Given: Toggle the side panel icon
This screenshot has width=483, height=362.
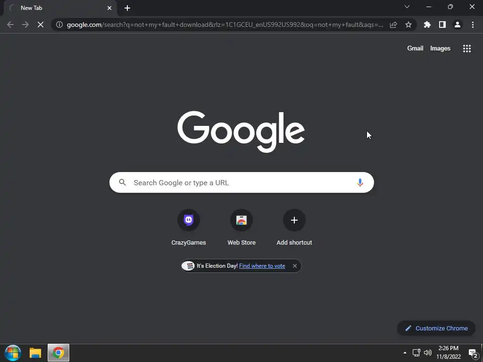Looking at the screenshot, I should tap(442, 25).
